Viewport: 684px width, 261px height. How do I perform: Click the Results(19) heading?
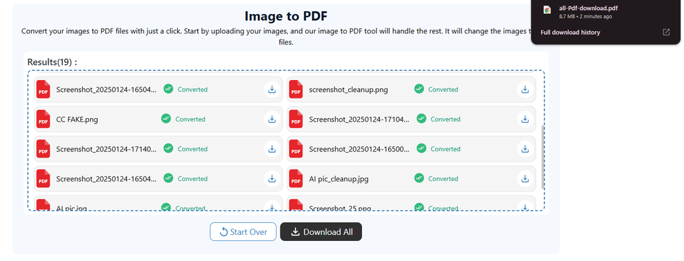point(52,62)
